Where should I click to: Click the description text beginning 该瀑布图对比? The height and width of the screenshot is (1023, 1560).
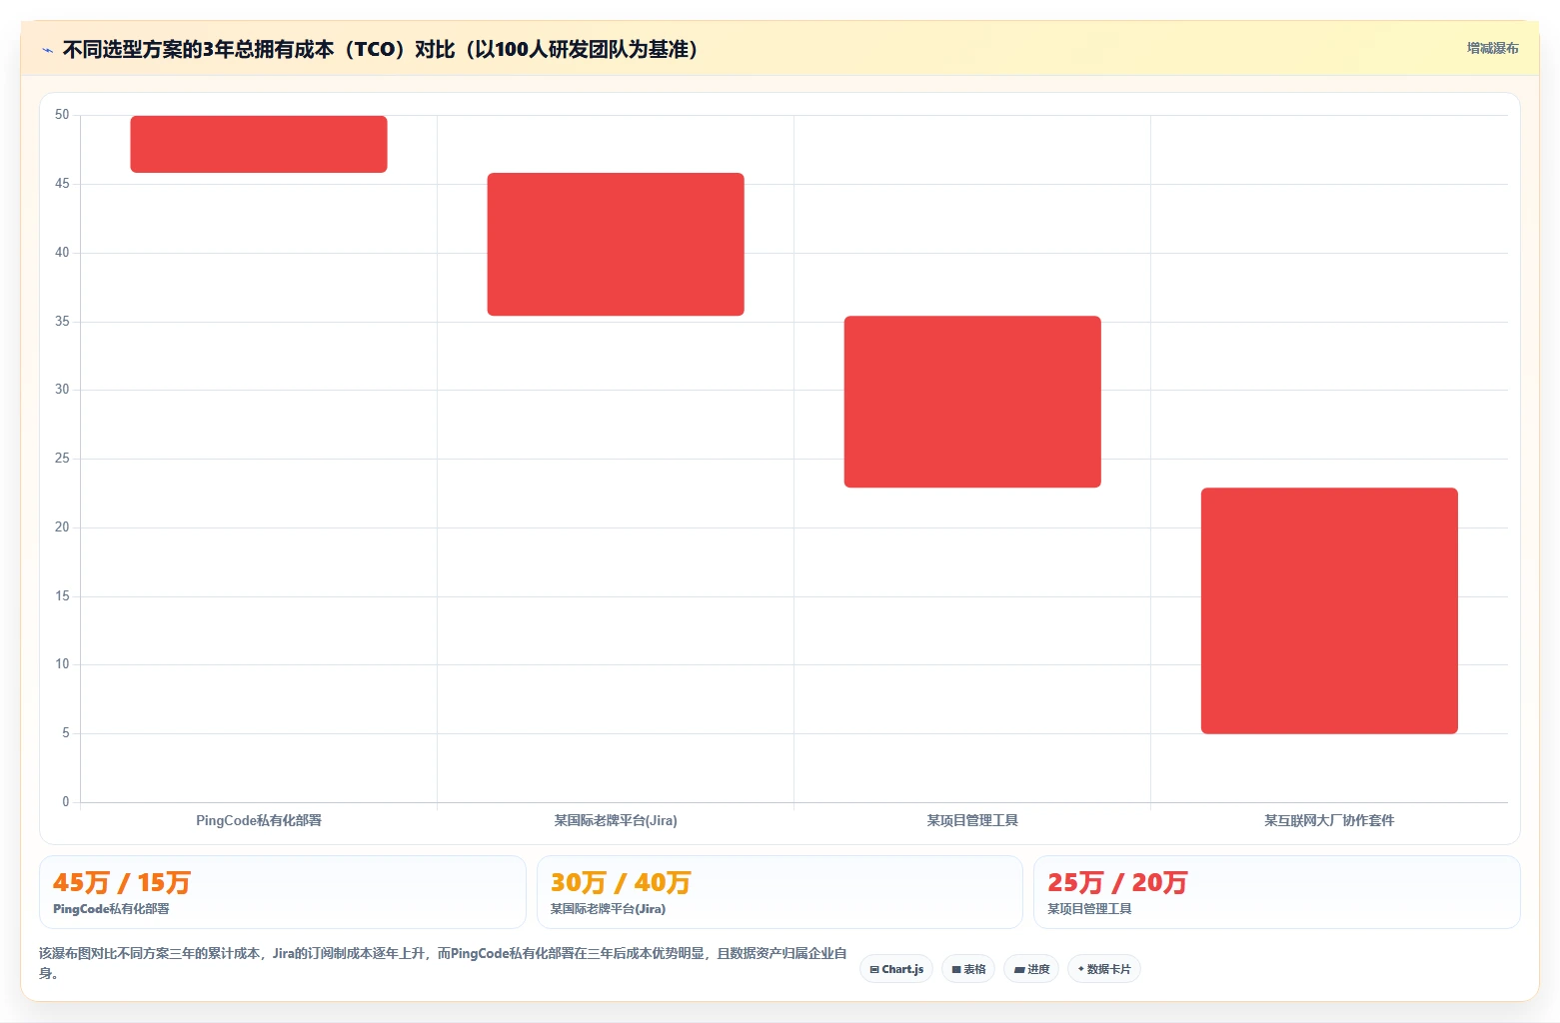click(x=443, y=963)
